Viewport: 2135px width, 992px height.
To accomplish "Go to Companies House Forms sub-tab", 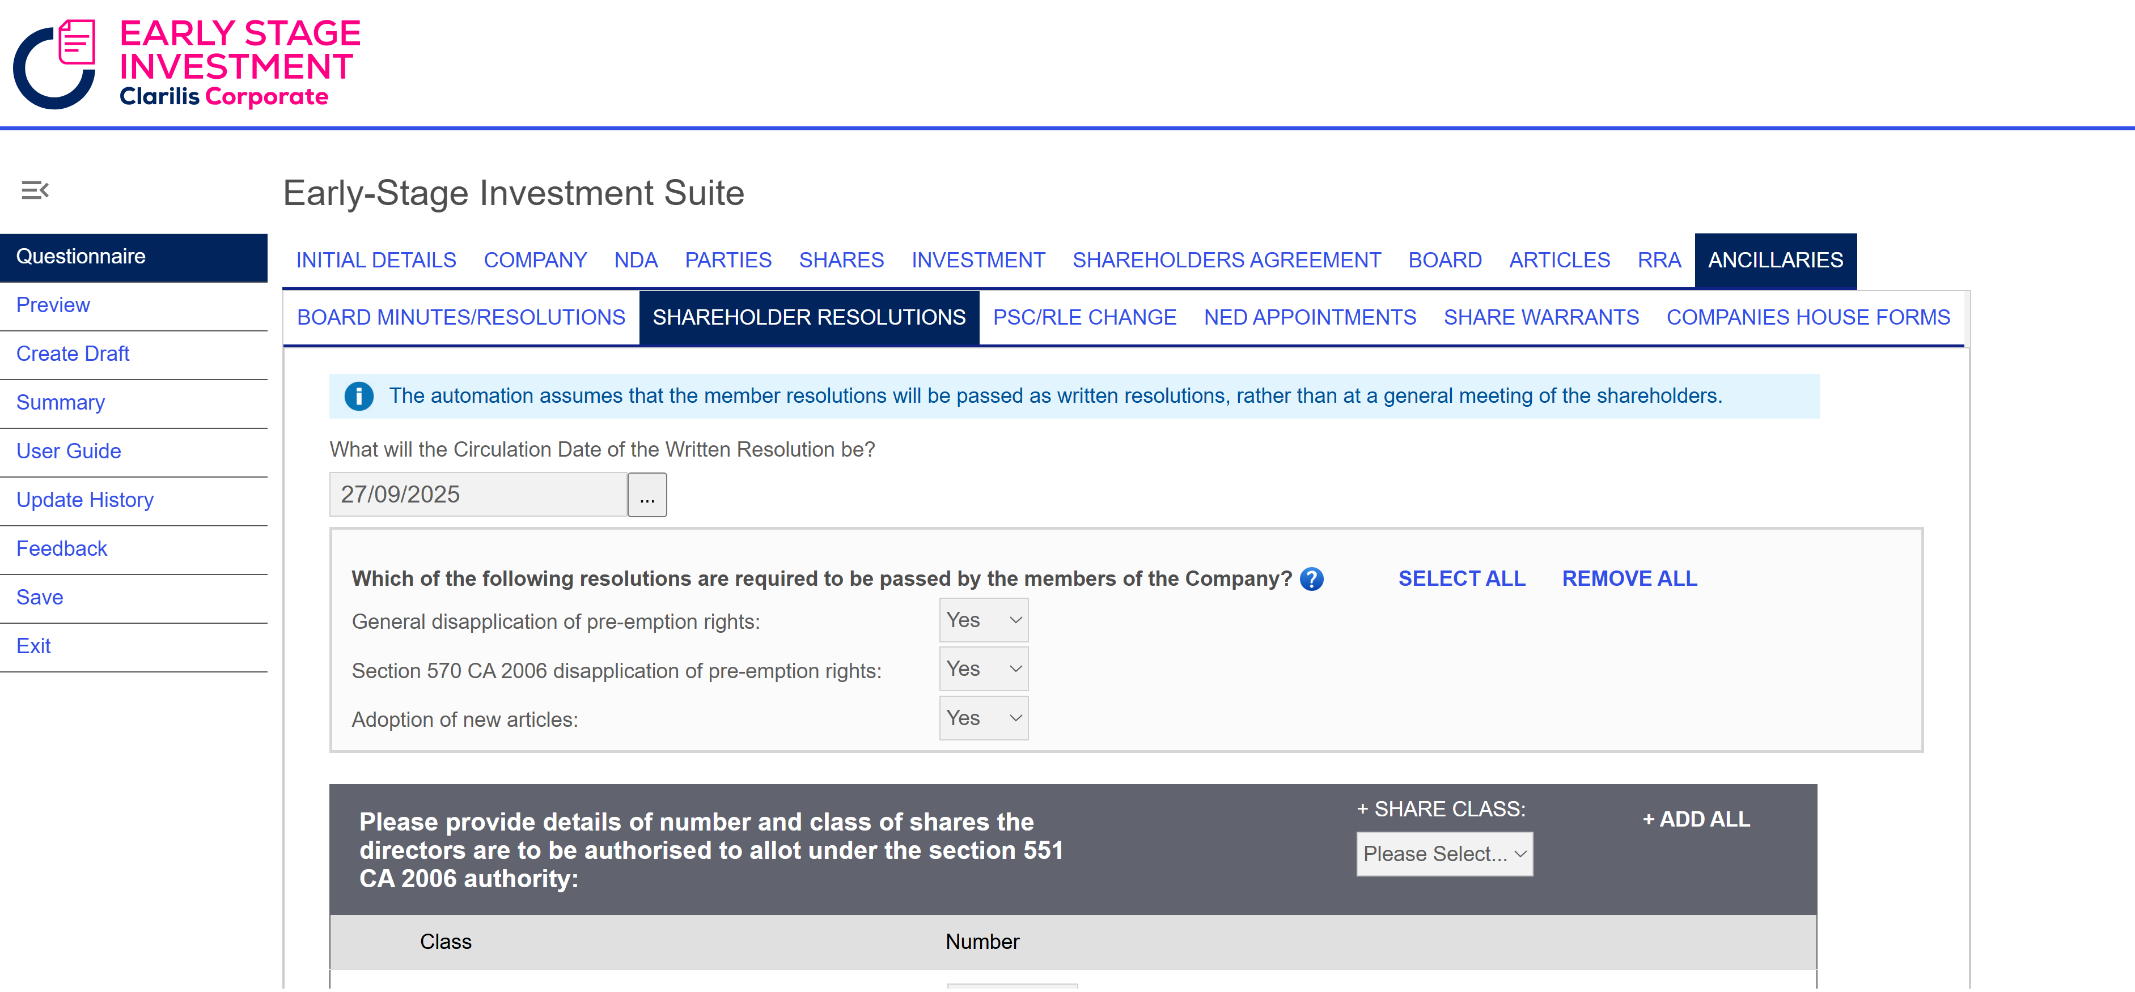I will [x=1808, y=317].
